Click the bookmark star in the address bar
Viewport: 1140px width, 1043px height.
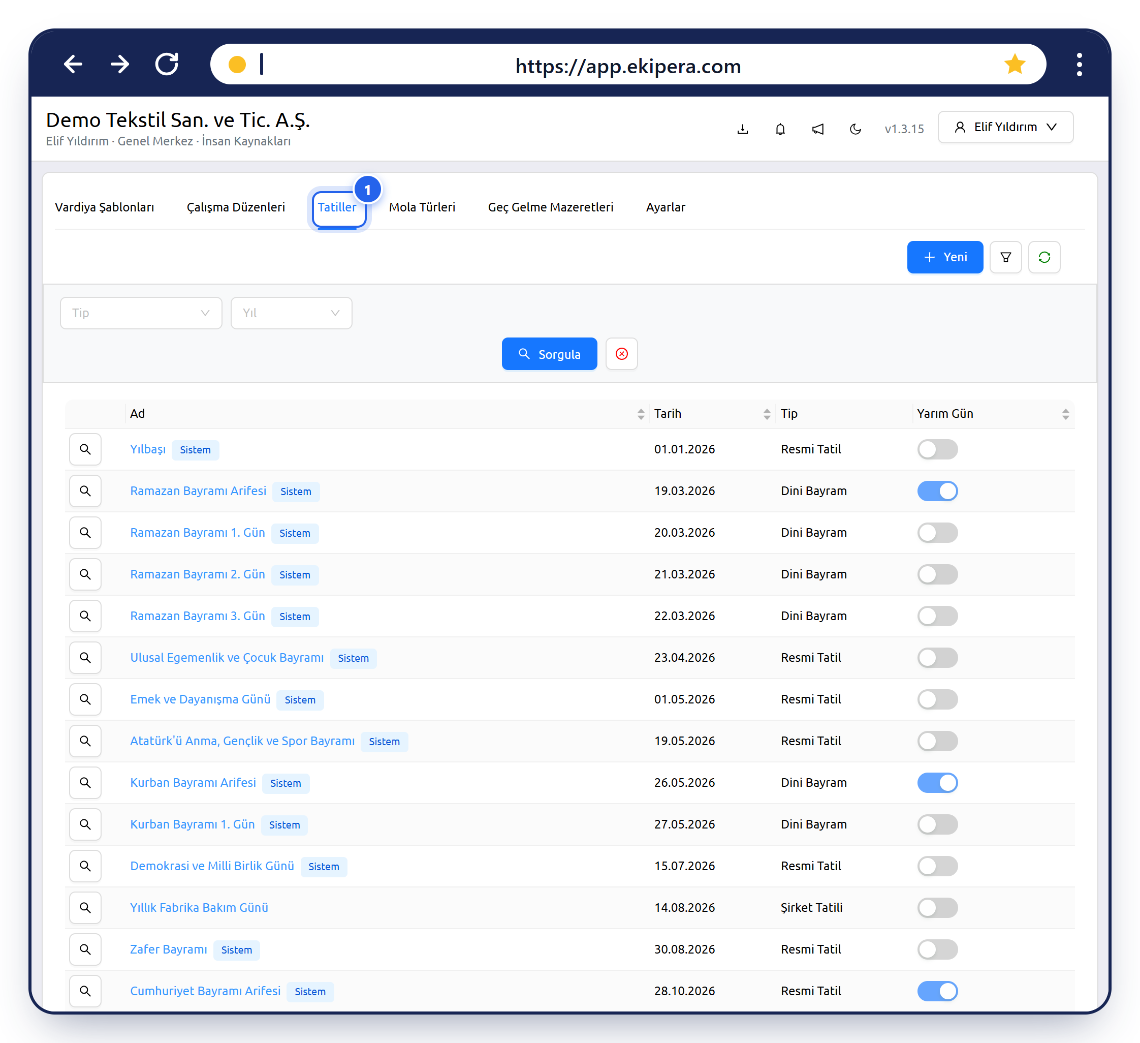(x=1015, y=64)
